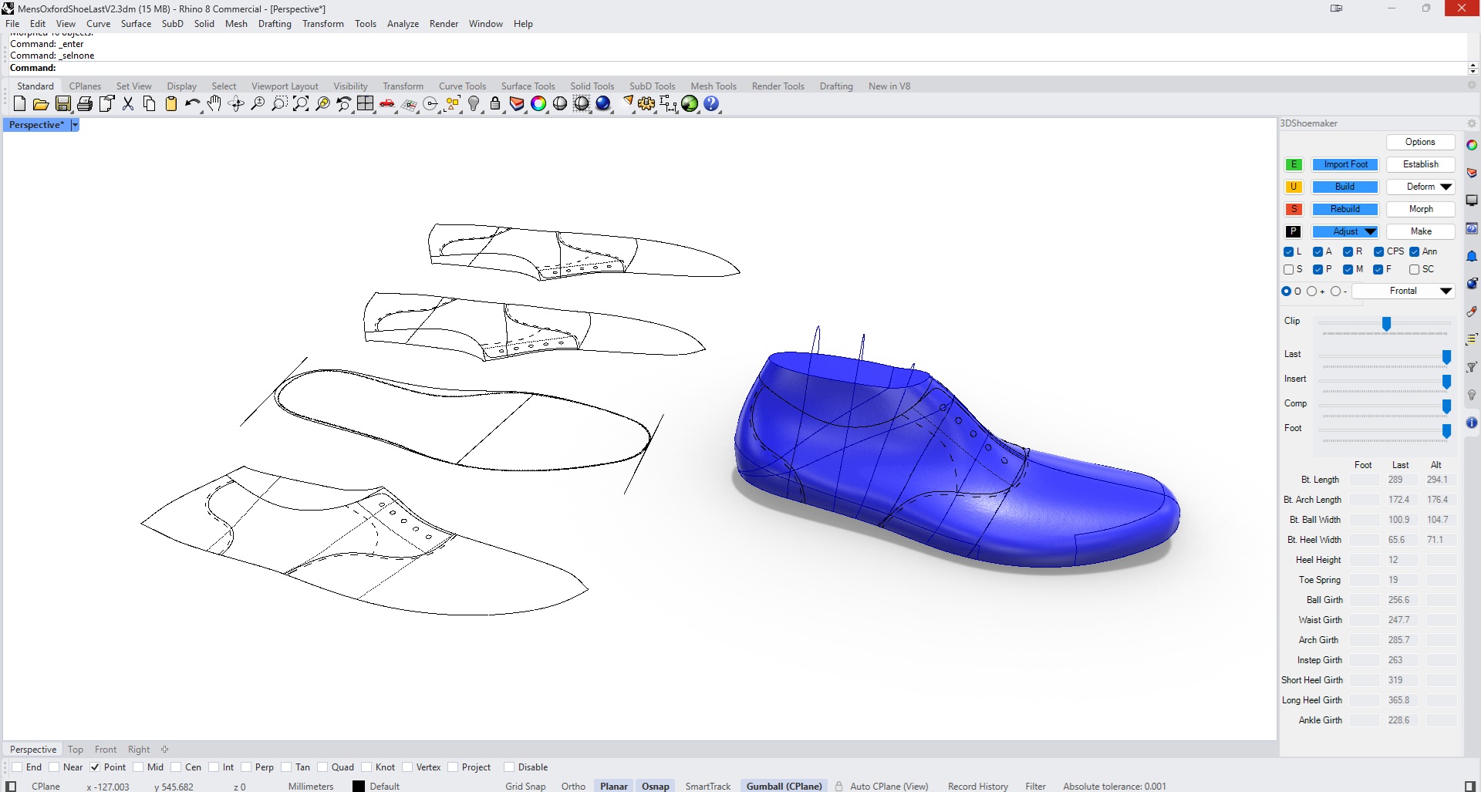Image resolution: width=1481 pixels, height=792 pixels.
Task: Open the Help question mark icon
Action: point(711,104)
